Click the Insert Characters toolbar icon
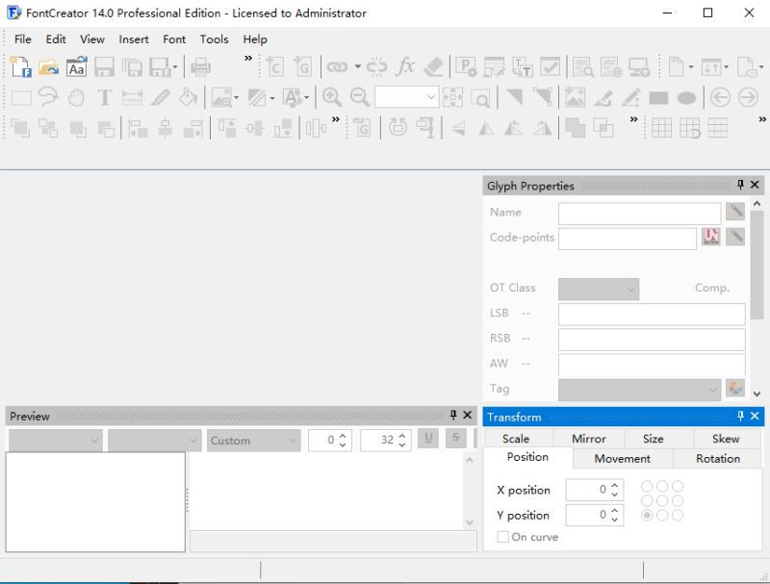This screenshot has width=770, height=584. click(273, 68)
